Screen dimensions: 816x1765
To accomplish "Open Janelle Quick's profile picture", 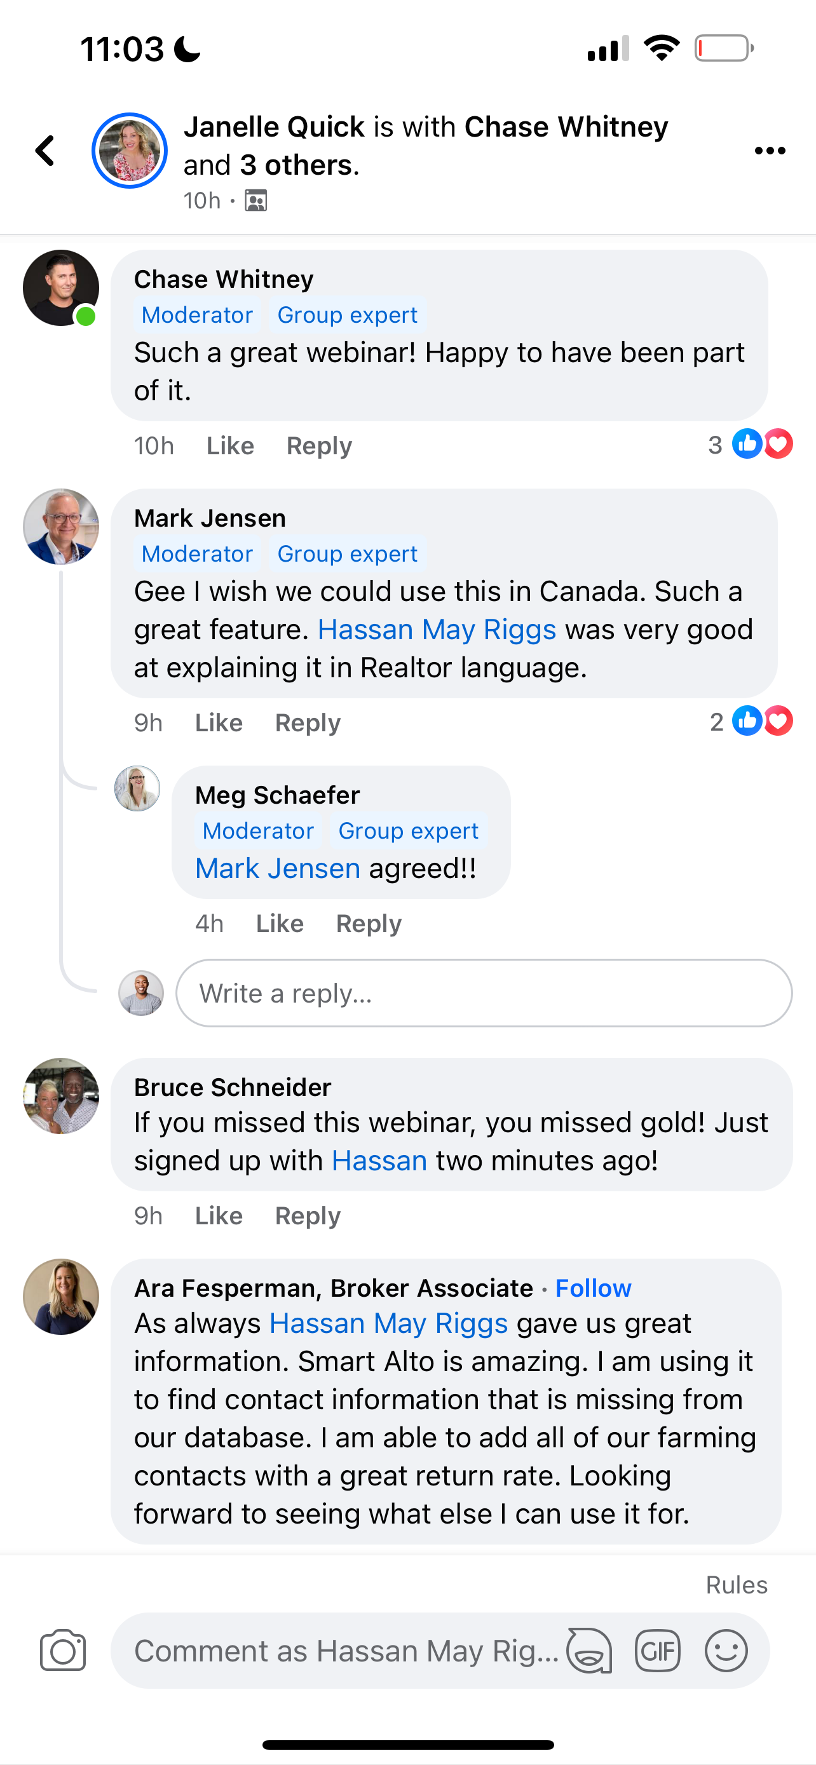I will tap(130, 151).
